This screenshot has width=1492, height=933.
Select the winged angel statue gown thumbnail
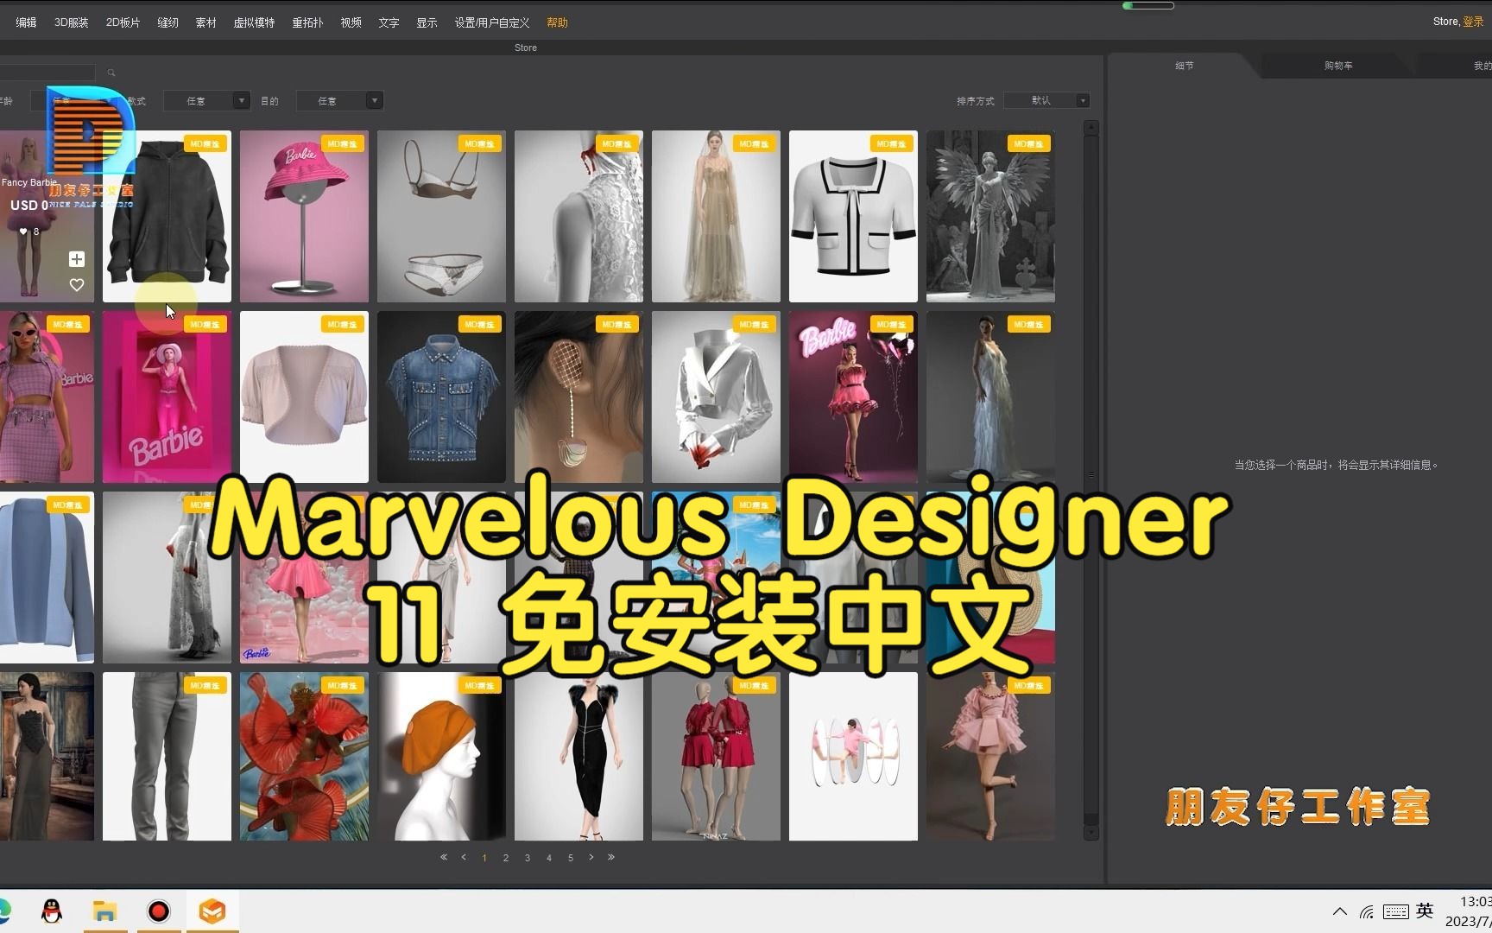coord(990,216)
